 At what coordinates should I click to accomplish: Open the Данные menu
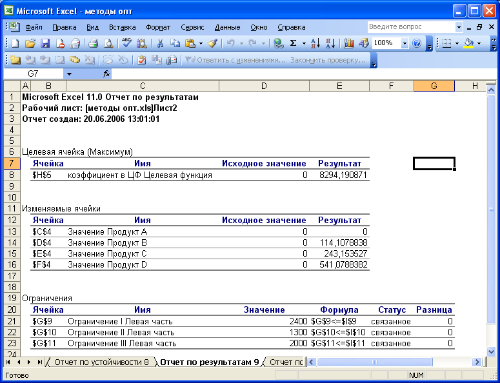(227, 27)
